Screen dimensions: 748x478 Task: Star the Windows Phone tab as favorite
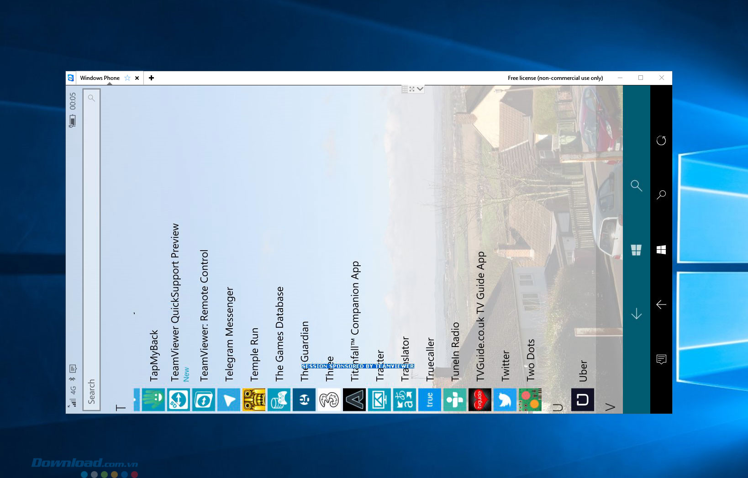pos(127,78)
